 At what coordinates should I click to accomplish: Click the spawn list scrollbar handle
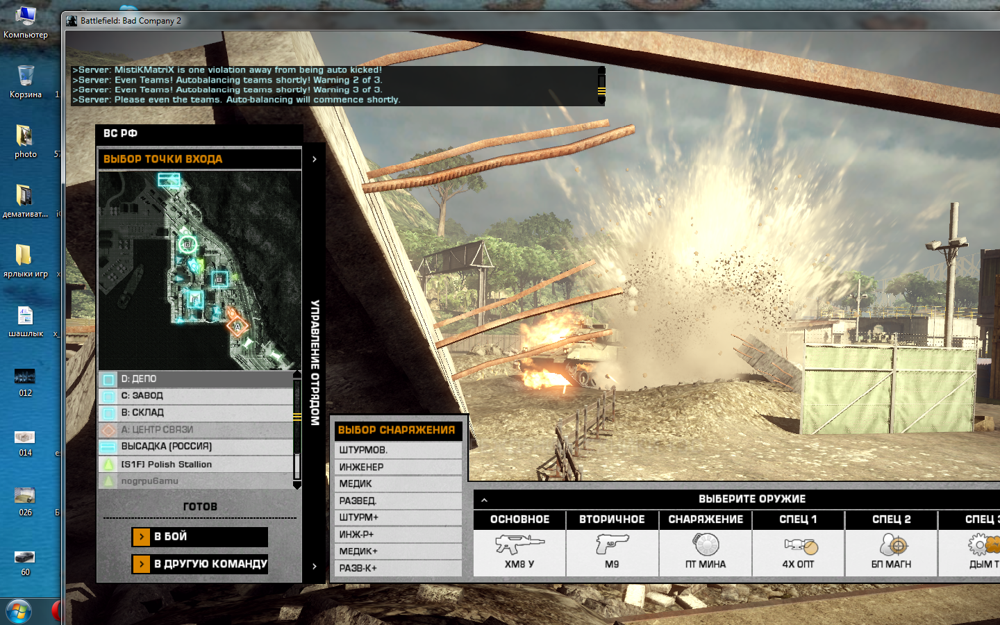297,417
